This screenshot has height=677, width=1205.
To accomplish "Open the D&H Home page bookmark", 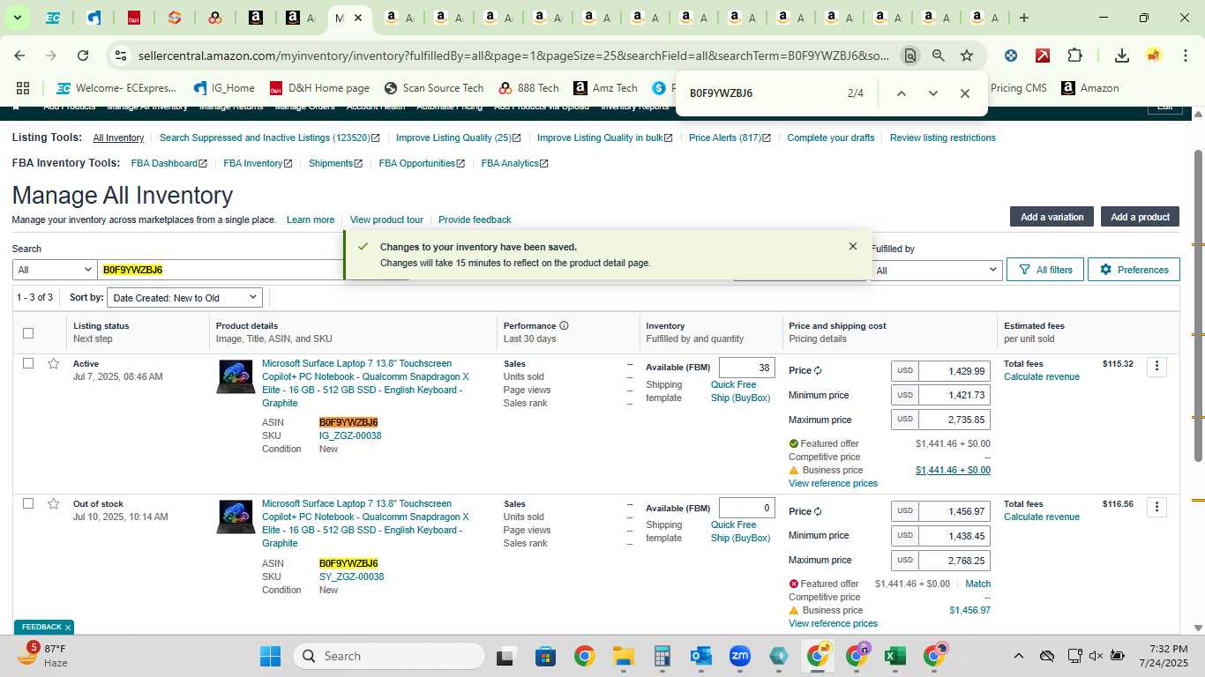I will [x=318, y=88].
